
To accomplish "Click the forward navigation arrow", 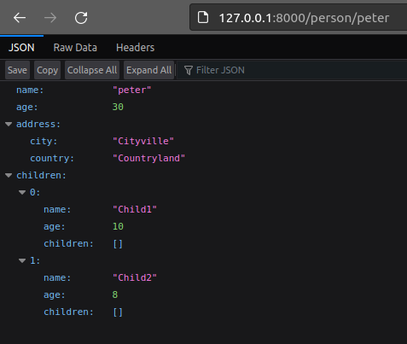I will pos(50,18).
